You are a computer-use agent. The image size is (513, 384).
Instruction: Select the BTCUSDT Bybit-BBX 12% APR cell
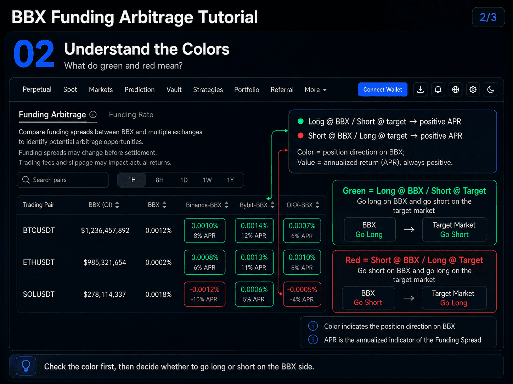tap(254, 231)
